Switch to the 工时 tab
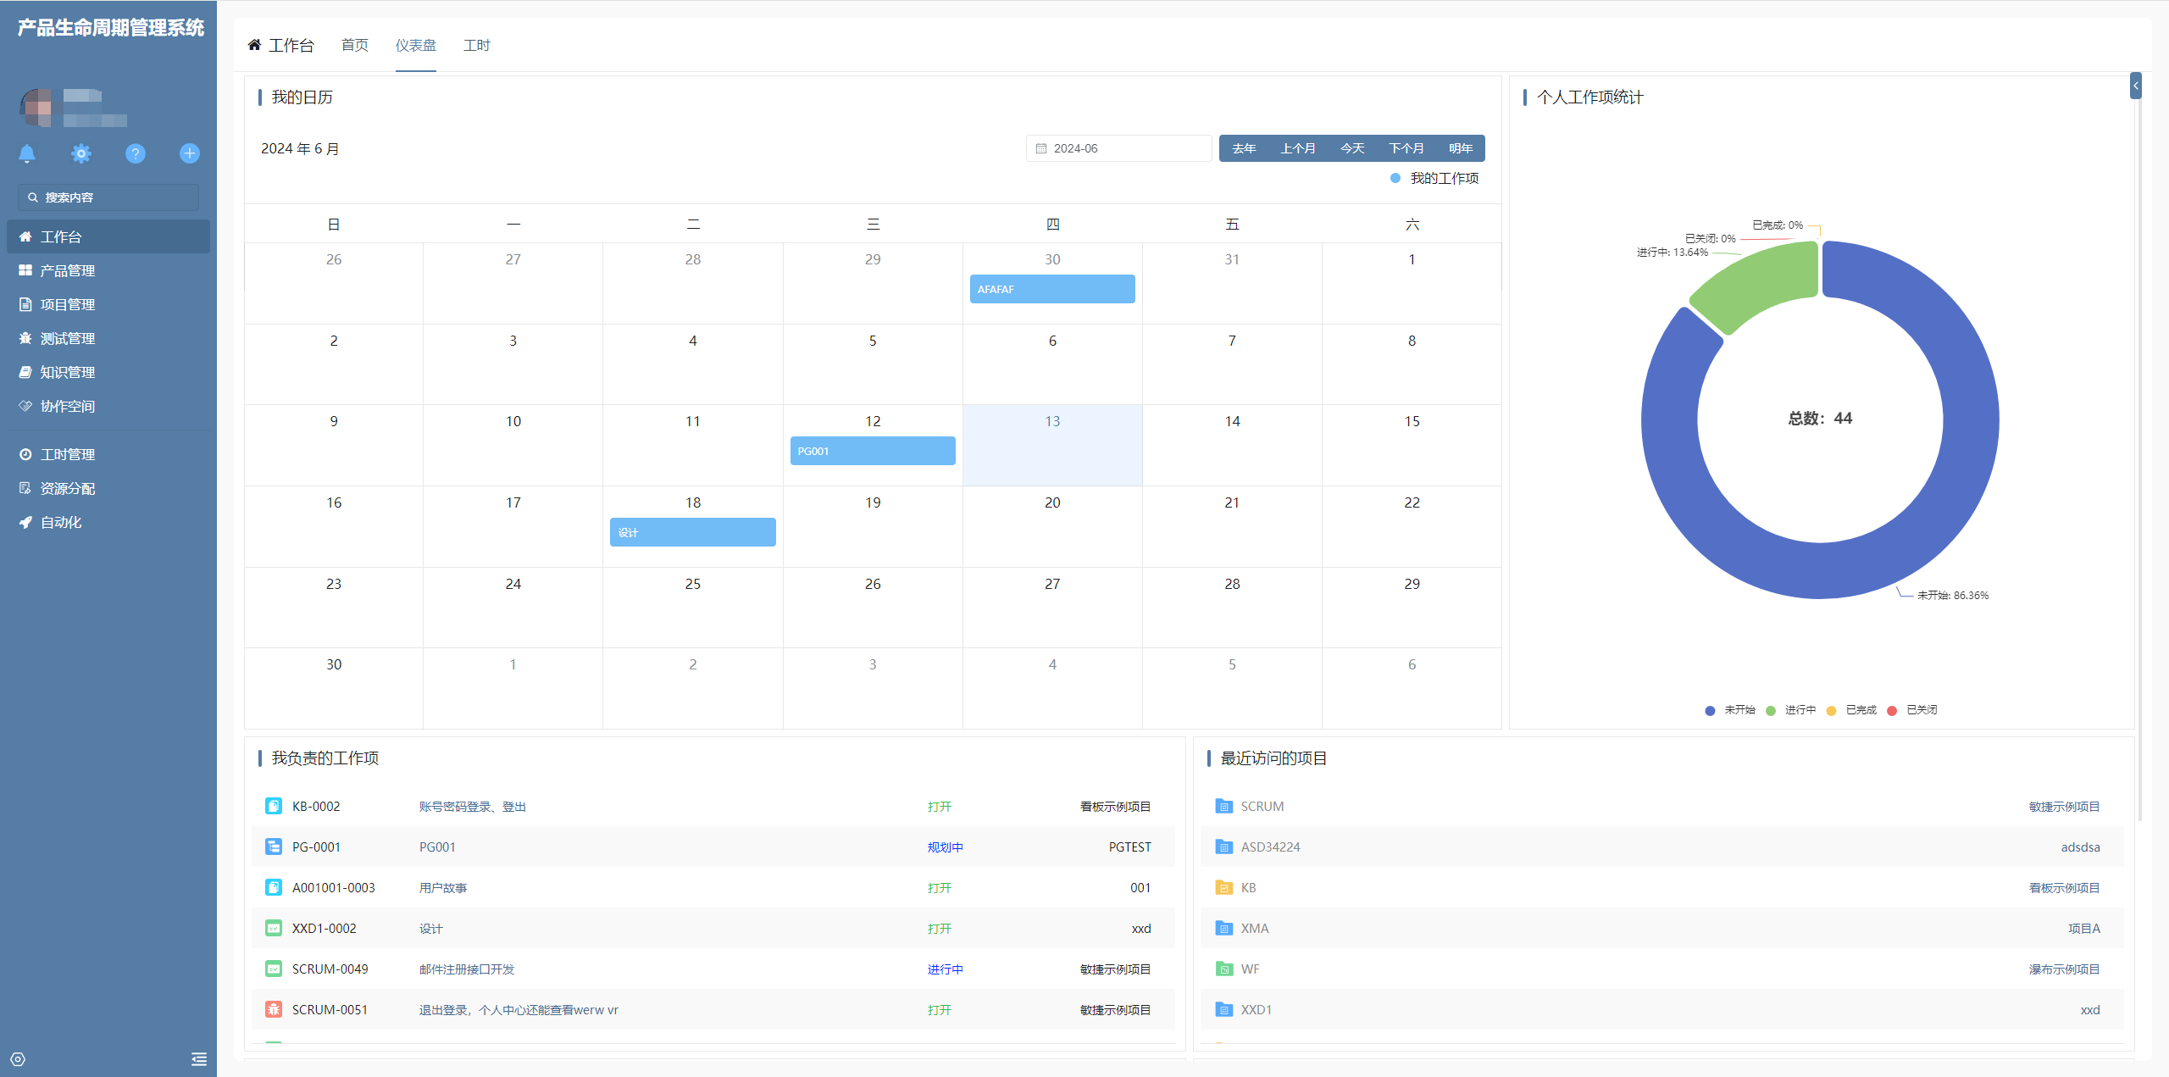This screenshot has width=2169, height=1077. pos(476,45)
